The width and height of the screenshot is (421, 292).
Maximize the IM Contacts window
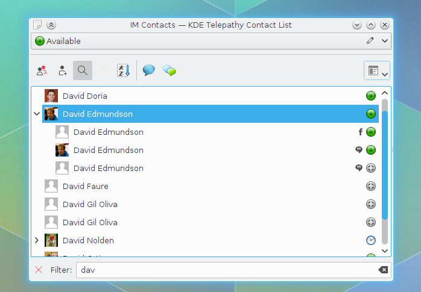[x=371, y=25]
